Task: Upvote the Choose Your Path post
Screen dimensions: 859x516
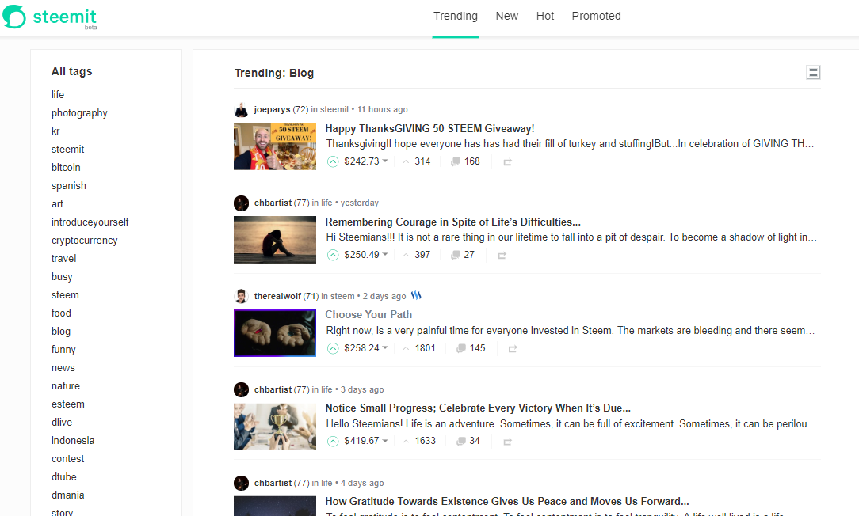Action: click(x=333, y=348)
